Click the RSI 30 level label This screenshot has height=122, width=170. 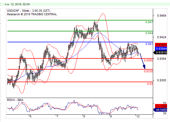pyautogui.click(x=165, y=113)
